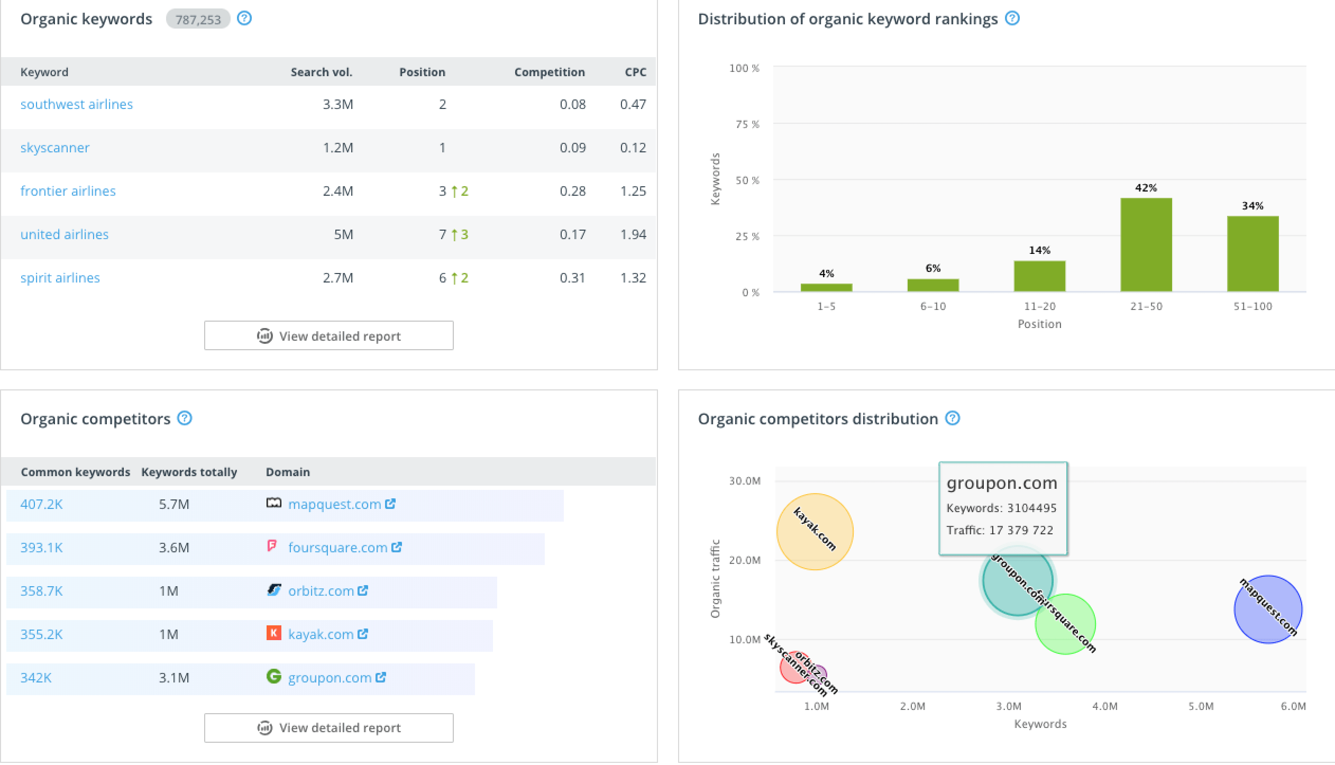Screen dimensions: 1335x765
Task: Click the 3.3M search volume for southwest airlines
Action: 338,104
